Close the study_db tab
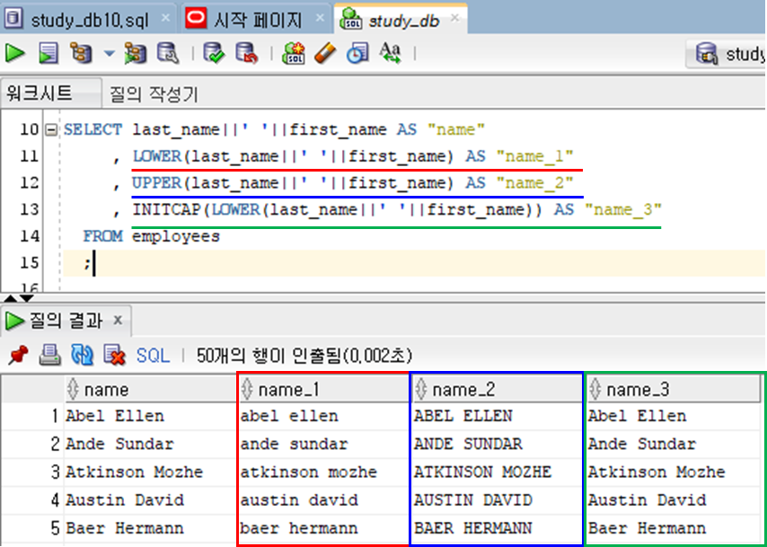 454,19
